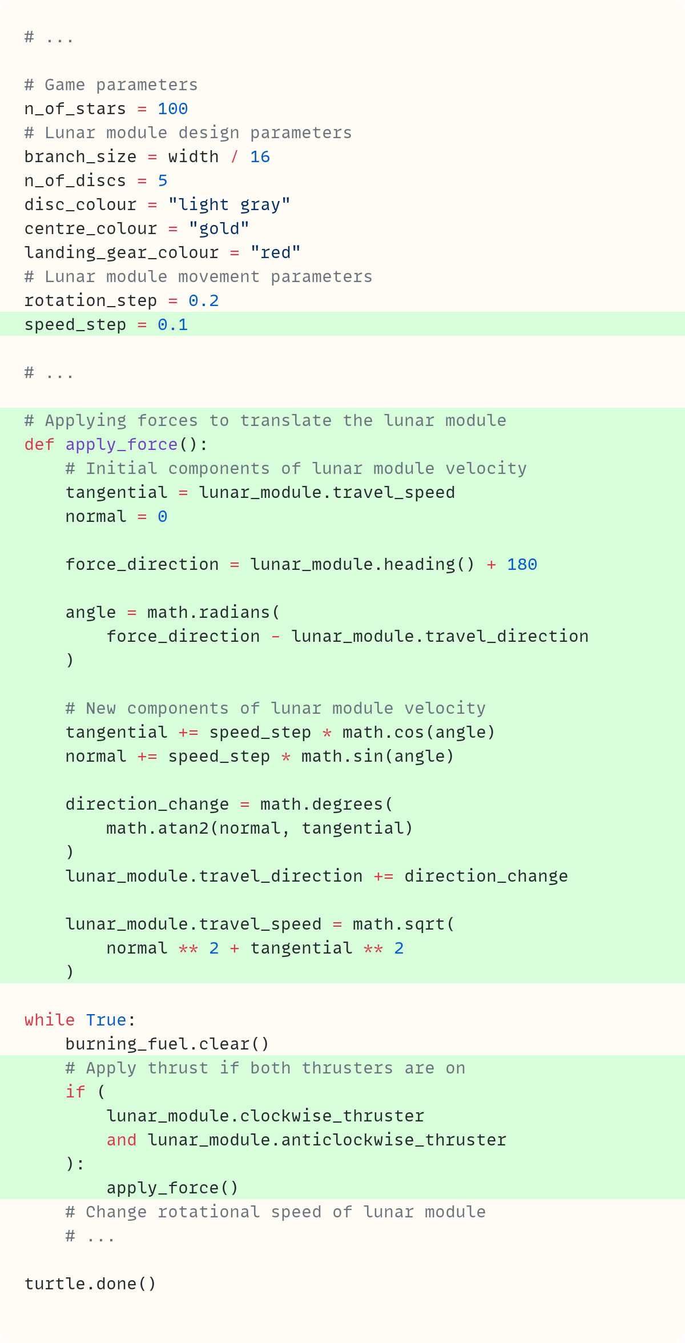Click the 'while True:' line
Viewport: 685px width, 1343px height.
click(80, 1020)
